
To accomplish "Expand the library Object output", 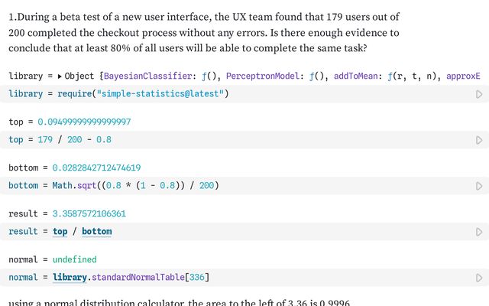I will click(60, 76).
